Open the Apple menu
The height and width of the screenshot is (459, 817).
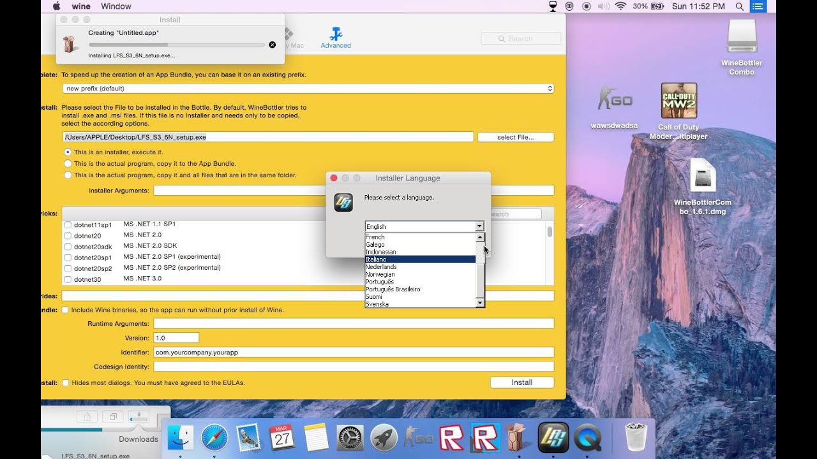pyautogui.click(x=56, y=6)
